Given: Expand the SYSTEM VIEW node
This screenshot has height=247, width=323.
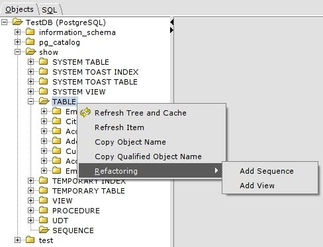Looking at the screenshot, I should 30,92.
